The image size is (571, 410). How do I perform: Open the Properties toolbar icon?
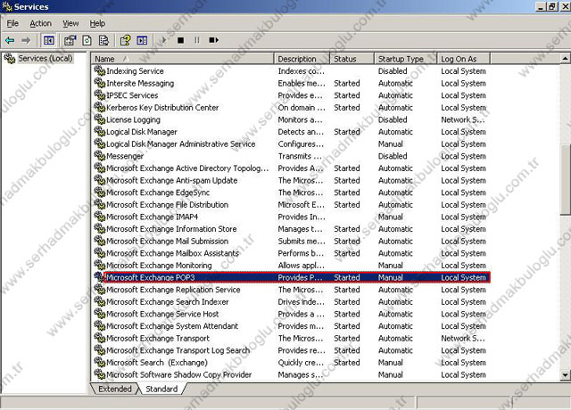click(x=70, y=40)
